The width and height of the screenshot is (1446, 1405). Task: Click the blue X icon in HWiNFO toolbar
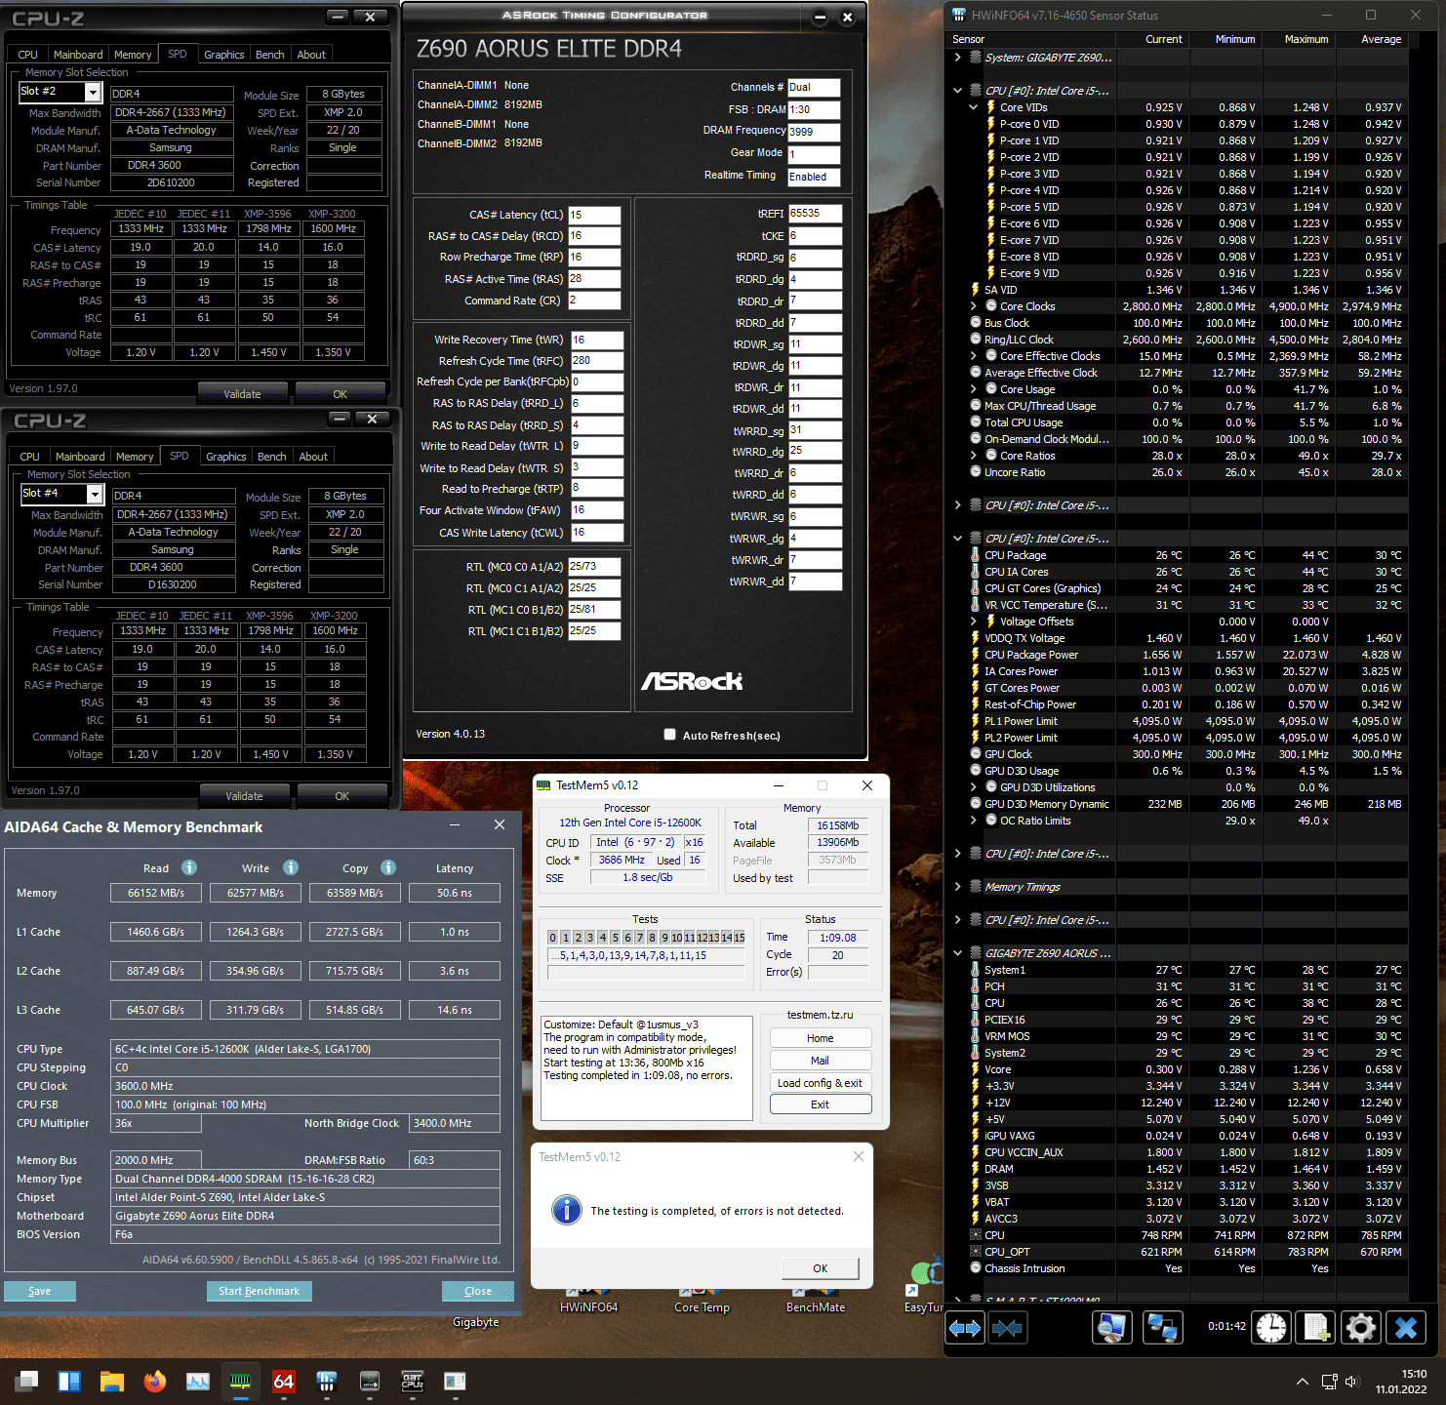1406,1328
